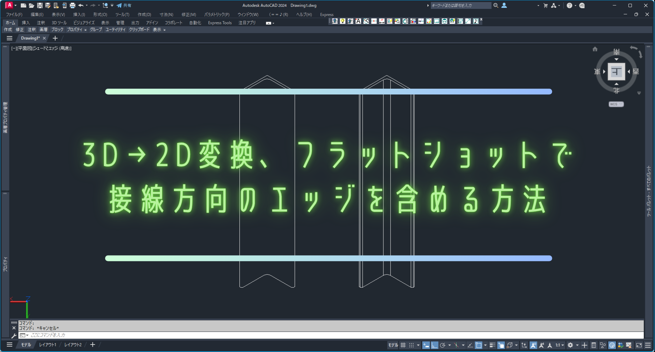Click the Autodesk App Store cart icon
This screenshot has width=655, height=352.
click(545, 5)
